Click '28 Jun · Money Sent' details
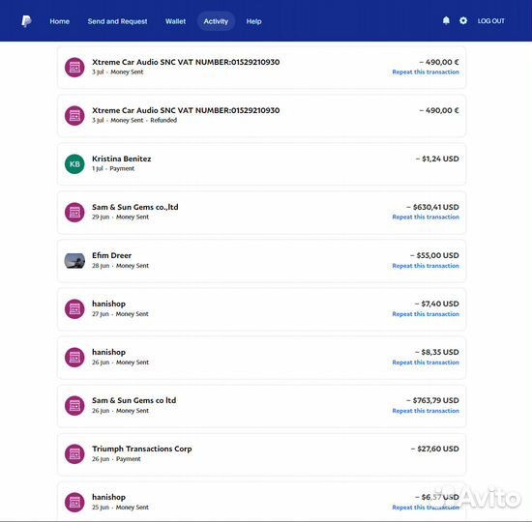532x522 pixels. pos(120,266)
